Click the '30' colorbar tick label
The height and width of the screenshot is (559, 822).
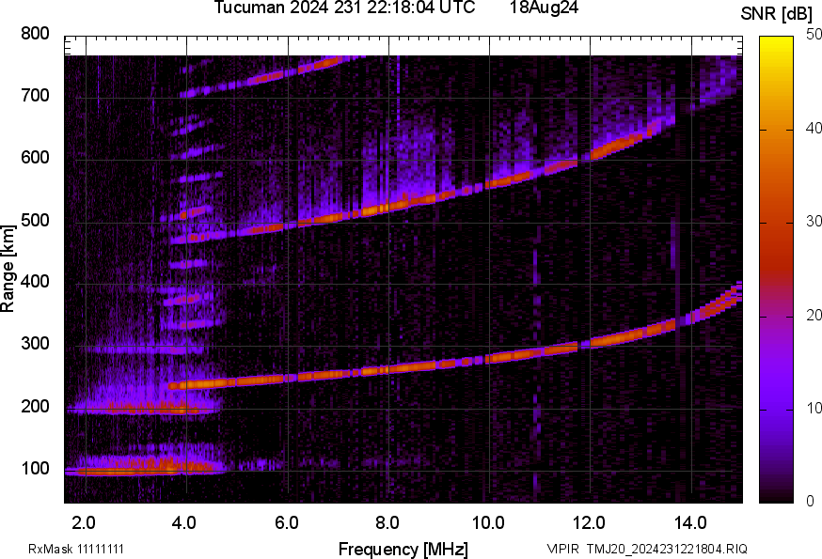tap(814, 222)
